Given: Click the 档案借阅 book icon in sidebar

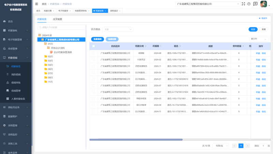Looking at the screenshot, I should point(4,57).
